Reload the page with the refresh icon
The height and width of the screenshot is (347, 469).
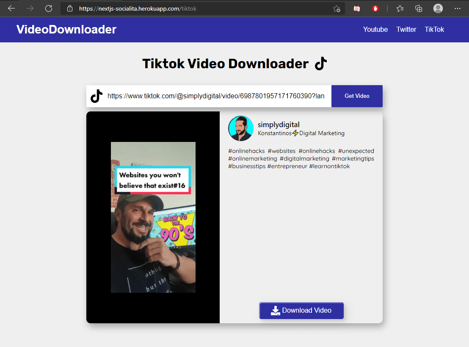[x=49, y=8]
